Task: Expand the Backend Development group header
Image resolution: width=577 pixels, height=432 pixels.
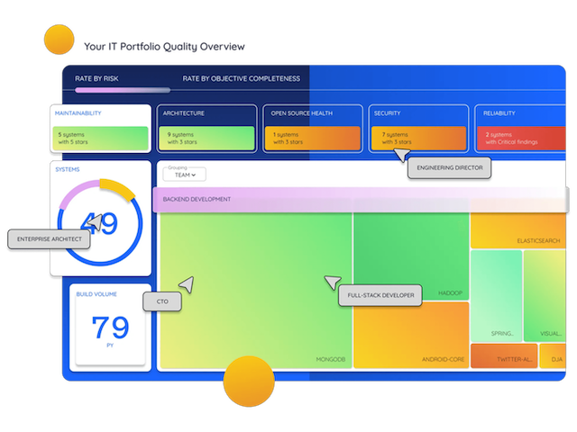Action: (361, 199)
